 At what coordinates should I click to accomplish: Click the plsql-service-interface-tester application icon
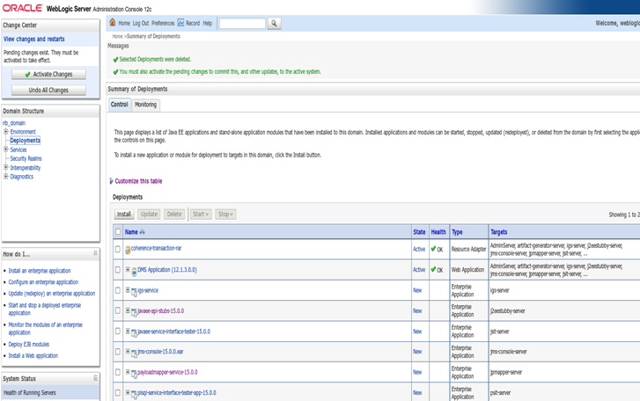(x=134, y=394)
